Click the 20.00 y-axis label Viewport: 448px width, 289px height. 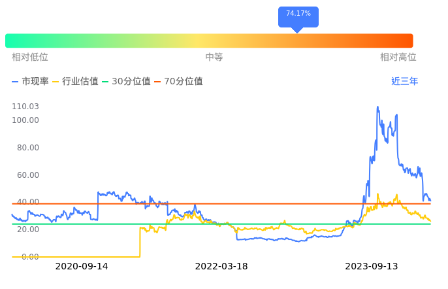pos(27,229)
